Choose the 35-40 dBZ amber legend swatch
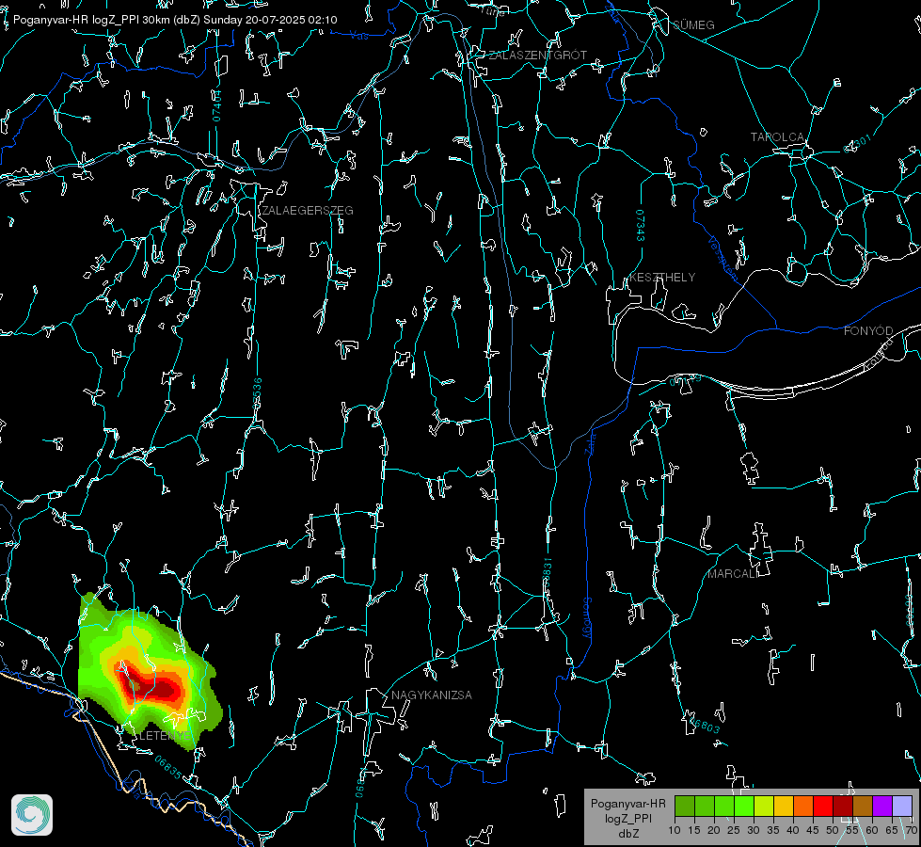921x847 pixels. tap(784, 806)
